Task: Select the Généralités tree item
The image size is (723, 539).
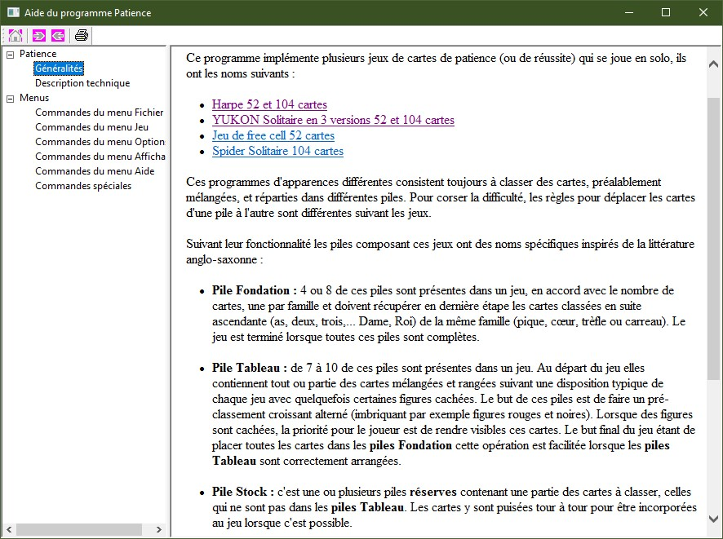Action: click(59, 68)
